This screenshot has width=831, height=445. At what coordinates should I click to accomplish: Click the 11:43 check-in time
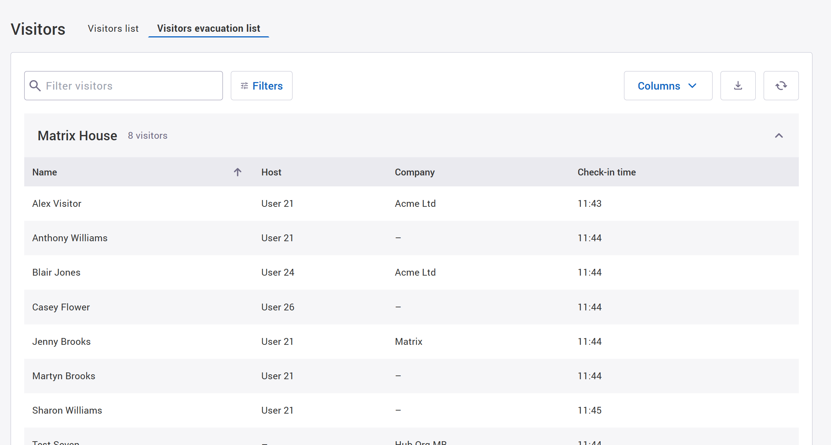[x=590, y=204]
